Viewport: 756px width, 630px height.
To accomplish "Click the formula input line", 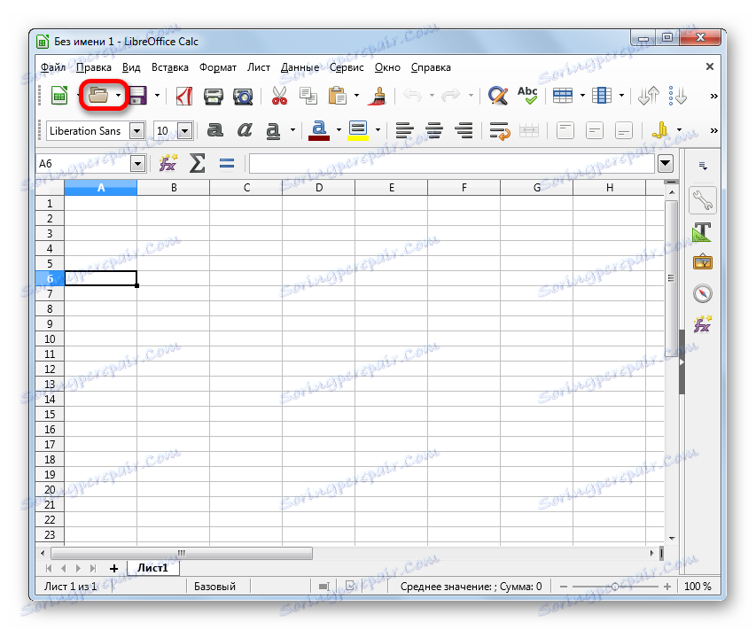I will point(452,164).
